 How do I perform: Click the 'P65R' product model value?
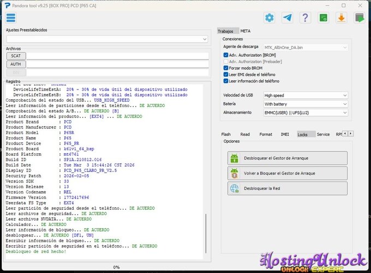(69, 133)
